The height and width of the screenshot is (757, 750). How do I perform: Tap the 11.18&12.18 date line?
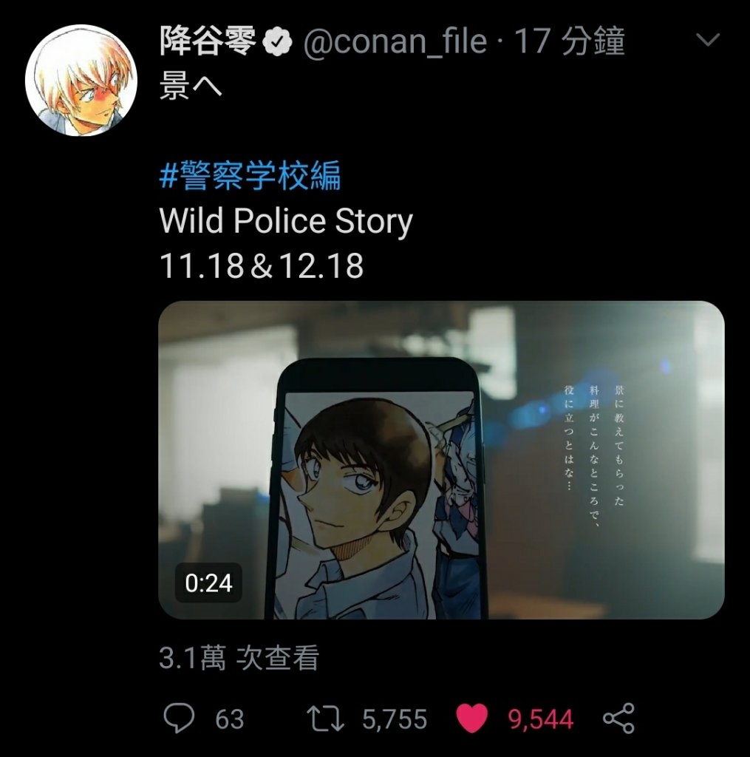click(261, 265)
